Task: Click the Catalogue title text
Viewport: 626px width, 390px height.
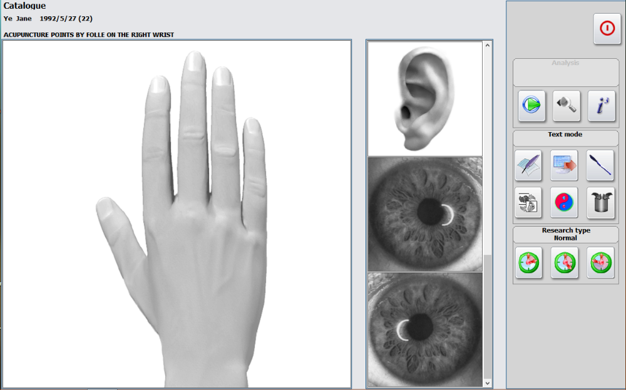Action: coord(25,6)
